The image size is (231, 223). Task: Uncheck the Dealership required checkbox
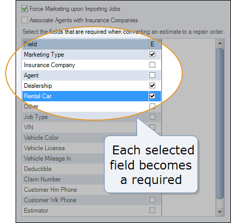(x=152, y=86)
